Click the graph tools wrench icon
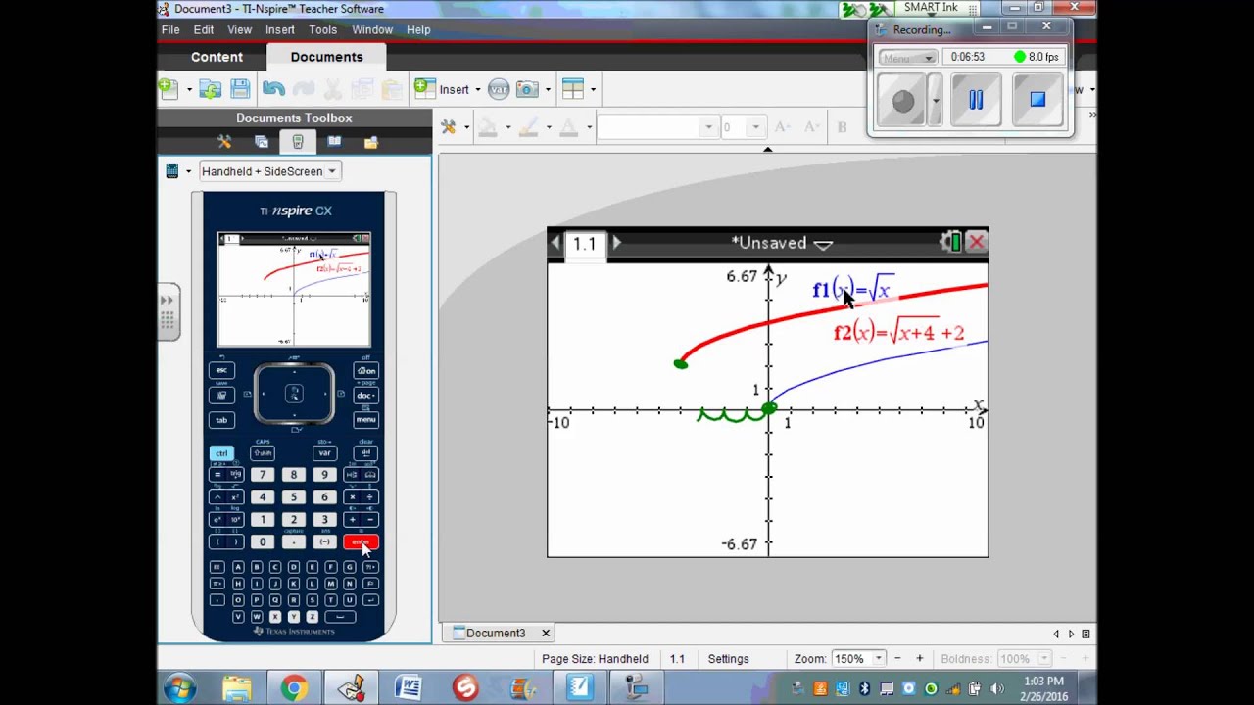This screenshot has height=705, width=1254. 449,127
